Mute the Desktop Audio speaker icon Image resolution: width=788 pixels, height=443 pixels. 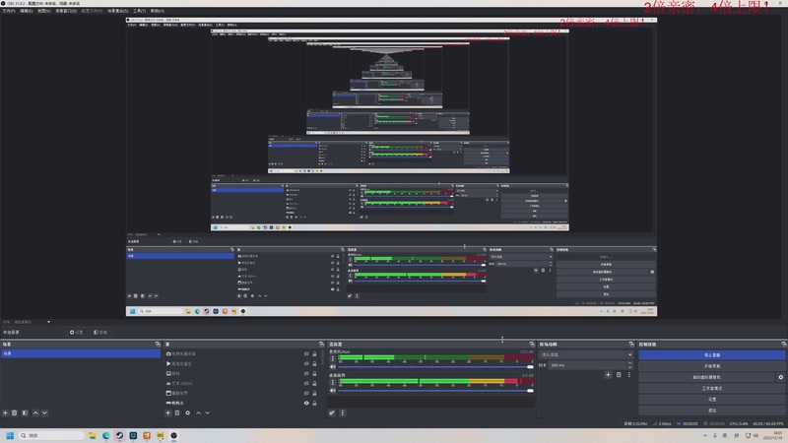click(332, 390)
